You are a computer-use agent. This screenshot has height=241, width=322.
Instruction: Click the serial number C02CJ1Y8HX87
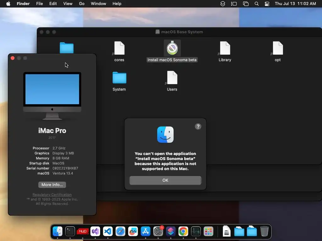pyautogui.click(x=65, y=168)
